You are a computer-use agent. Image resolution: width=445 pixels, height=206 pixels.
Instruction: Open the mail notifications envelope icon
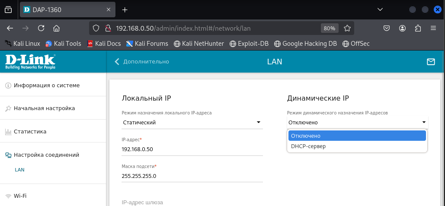(x=431, y=62)
